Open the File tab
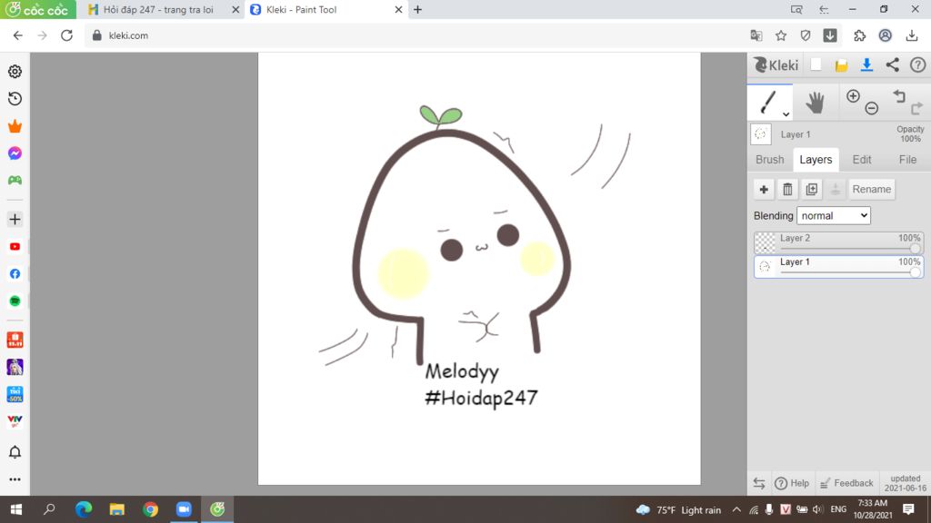931x523 pixels. [x=907, y=160]
